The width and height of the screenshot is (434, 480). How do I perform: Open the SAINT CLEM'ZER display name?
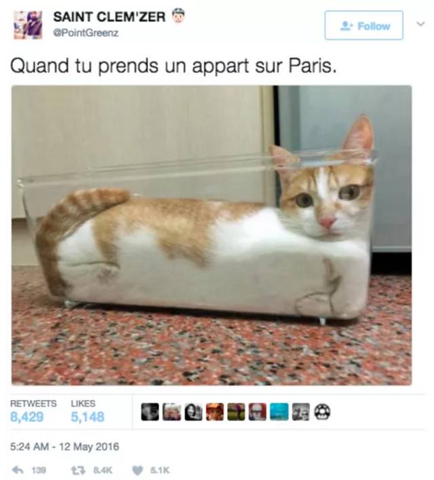click(109, 16)
